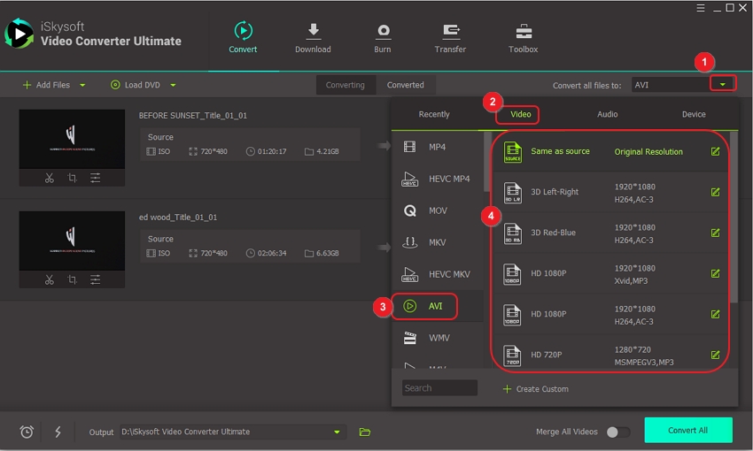This screenshot has width=753, height=451.
Task: Click Load DVD
Action: (x=136, y=85)
